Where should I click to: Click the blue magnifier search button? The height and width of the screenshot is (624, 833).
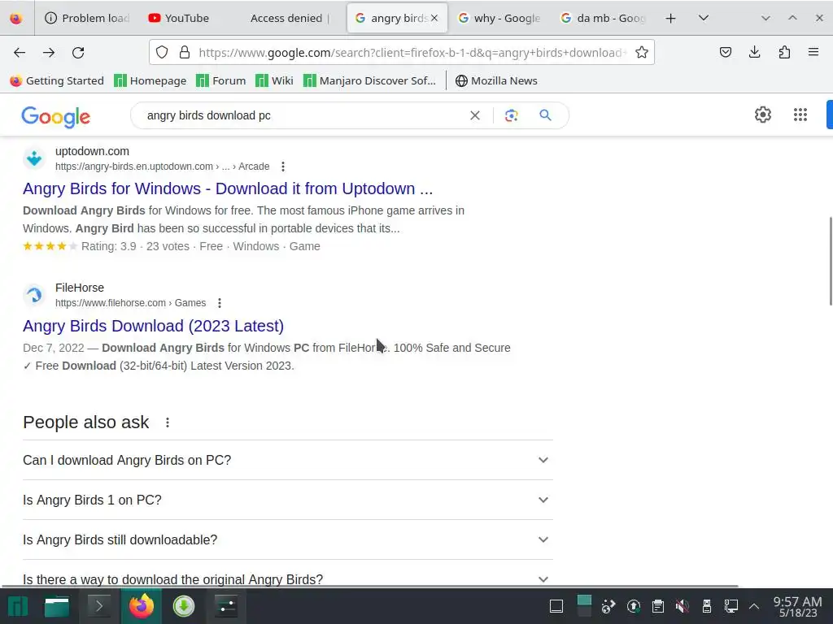(x=545, y=115)
